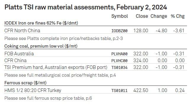Screen dimensions: 195x108
Task: Click the iron price/netbacks table p.2-3 note
Action: [64, 38]
